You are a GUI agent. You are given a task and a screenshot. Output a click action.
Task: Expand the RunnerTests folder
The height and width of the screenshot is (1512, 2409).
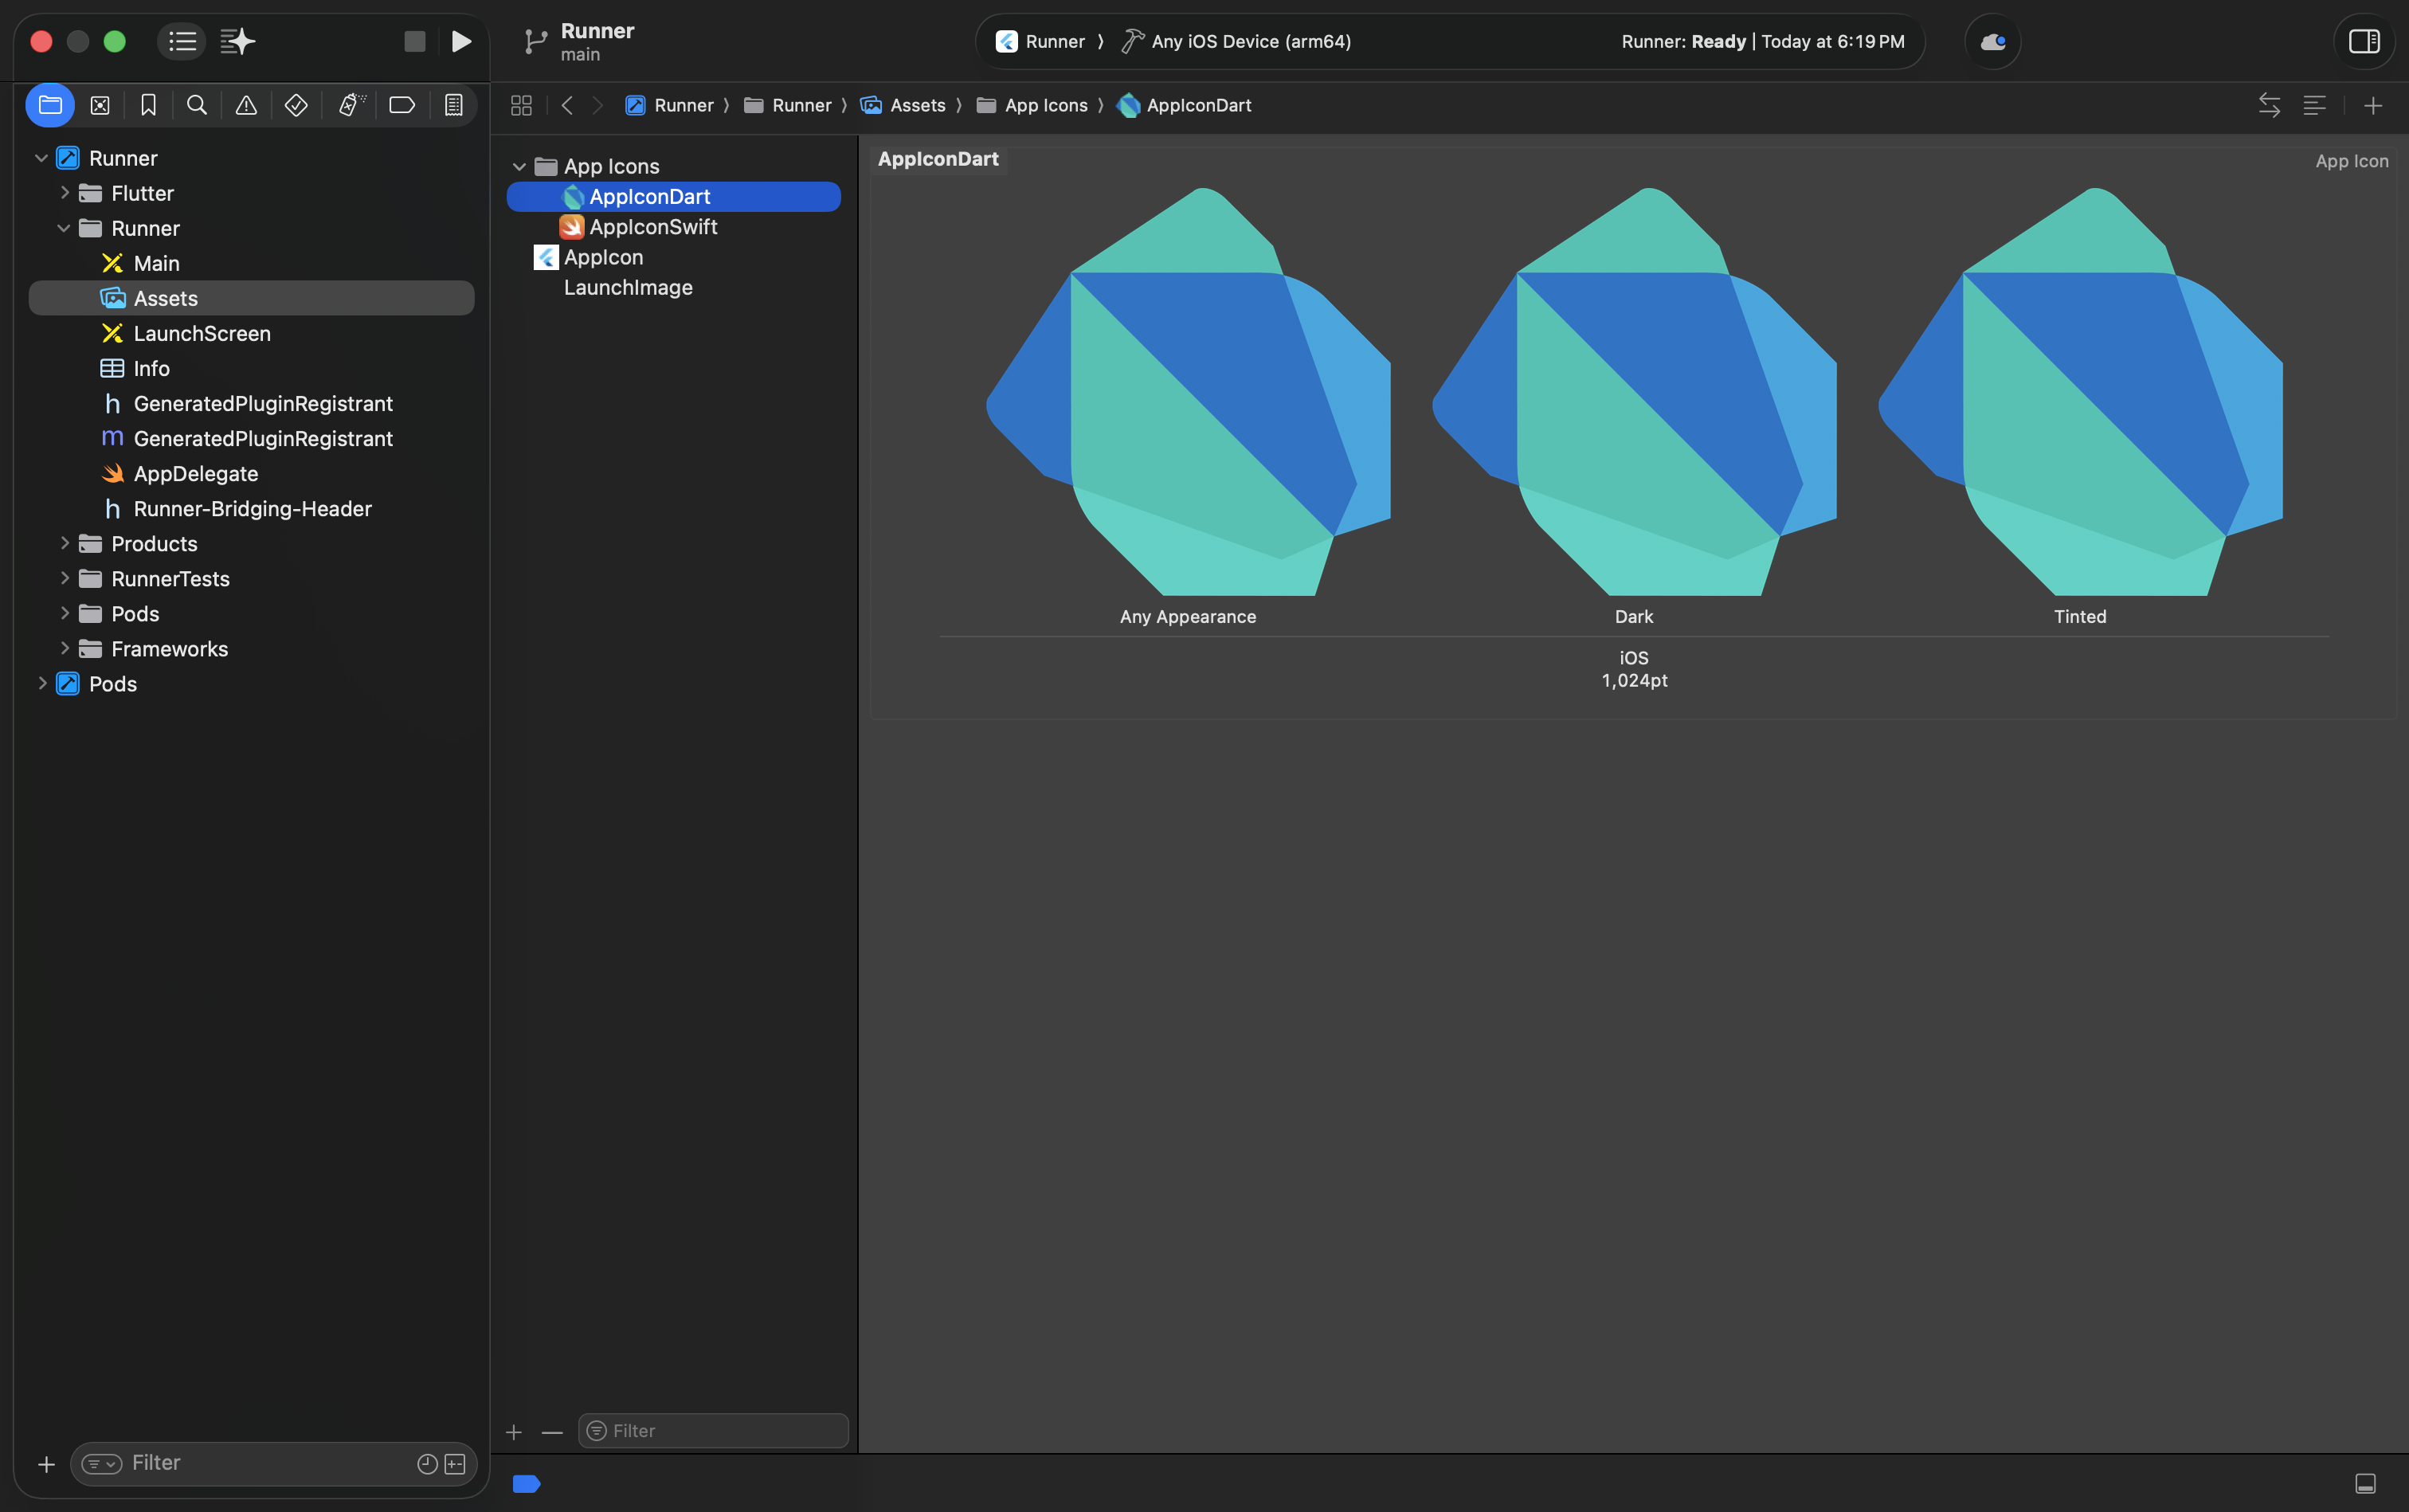click(64, 578)
